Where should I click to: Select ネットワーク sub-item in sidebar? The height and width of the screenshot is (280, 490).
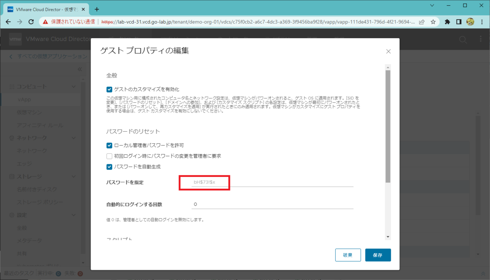(31, 151)
